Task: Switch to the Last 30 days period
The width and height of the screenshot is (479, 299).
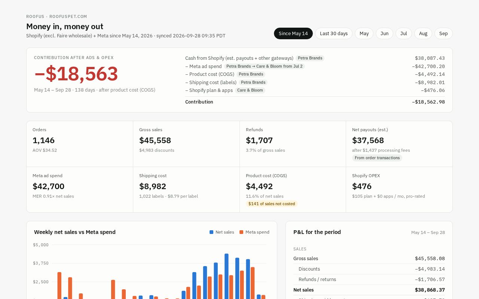Action: [x=334, y=33]
